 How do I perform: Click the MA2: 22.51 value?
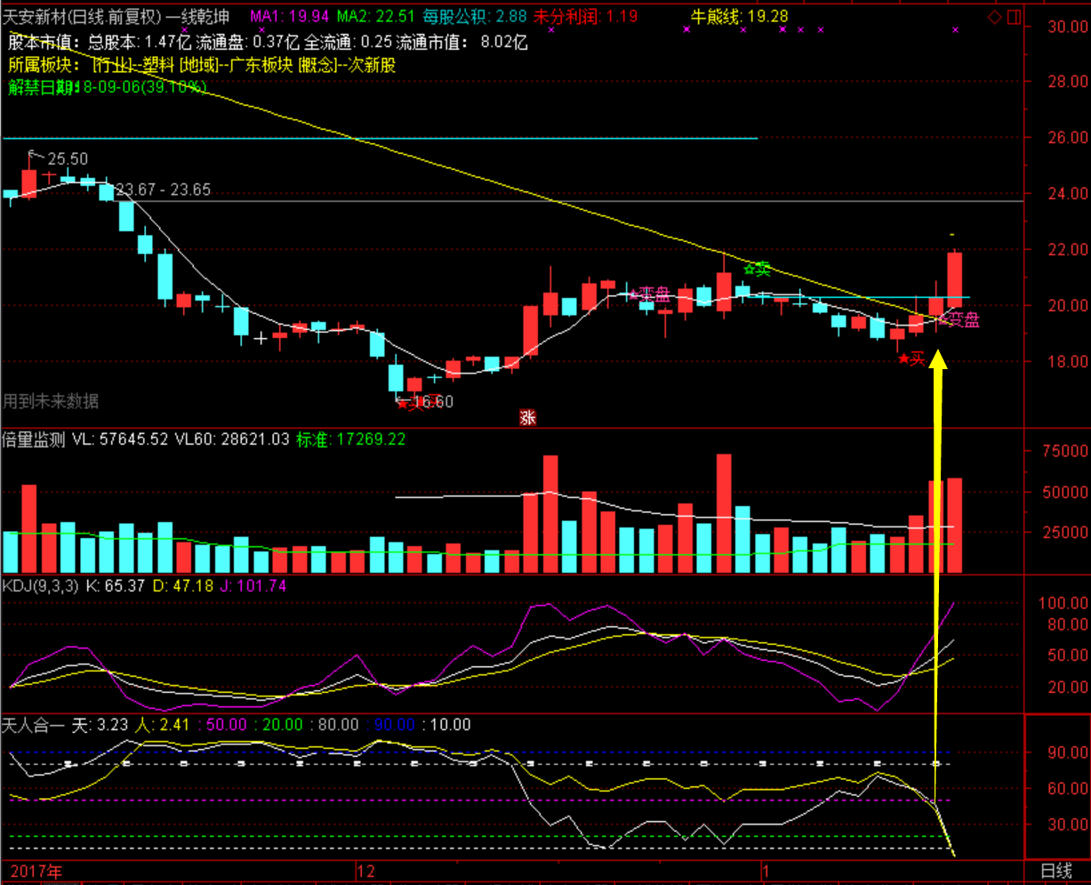tap(374, 15)
